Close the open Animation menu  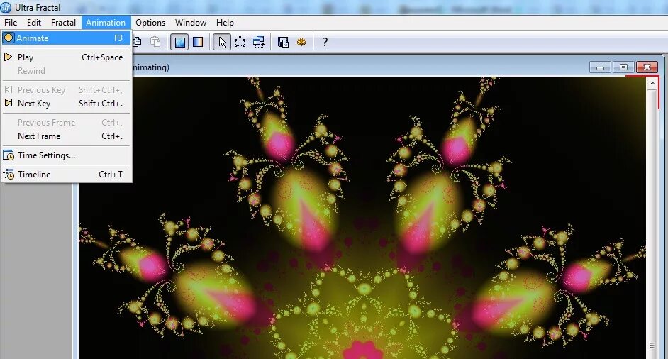(x=106, y=23)
